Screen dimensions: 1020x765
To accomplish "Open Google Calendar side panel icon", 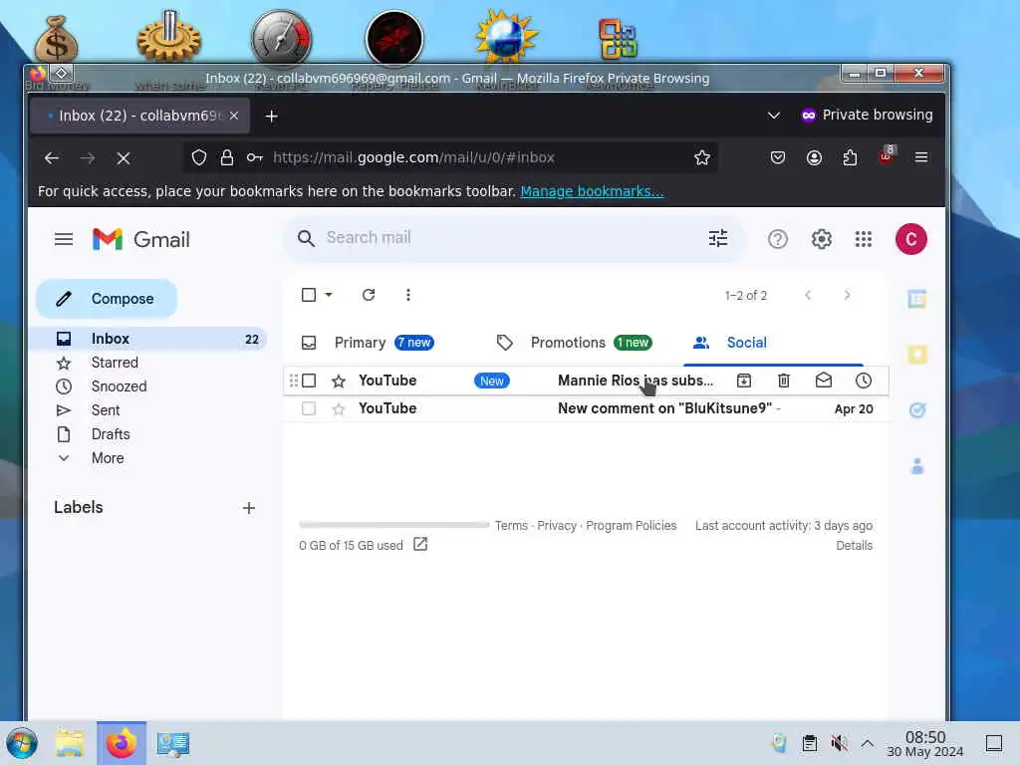I will click(916, 299).
